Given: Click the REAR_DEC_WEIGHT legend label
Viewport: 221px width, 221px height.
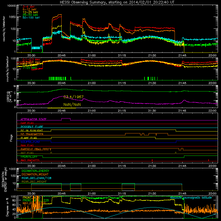Looking at the screenshot, I should click(34, 182).
